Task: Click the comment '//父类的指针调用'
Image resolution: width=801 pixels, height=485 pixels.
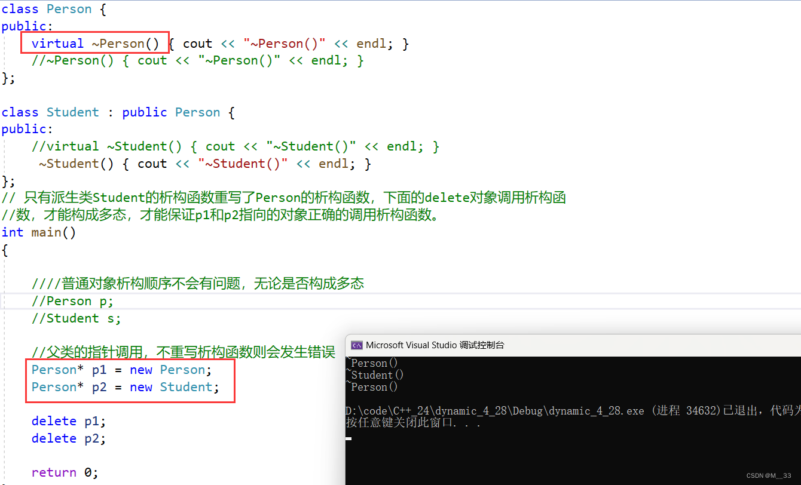Action: (184, 352)
